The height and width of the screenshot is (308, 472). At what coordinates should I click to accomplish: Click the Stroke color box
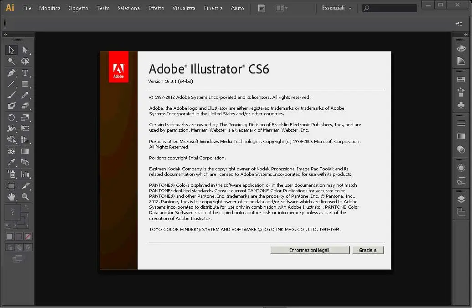point(22,221)
